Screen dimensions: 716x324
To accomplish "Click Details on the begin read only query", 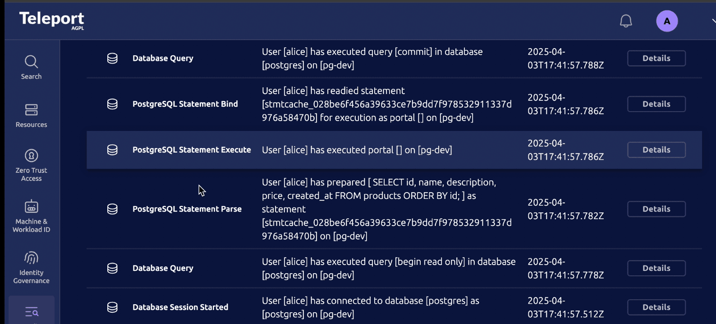I will (656, 268).
